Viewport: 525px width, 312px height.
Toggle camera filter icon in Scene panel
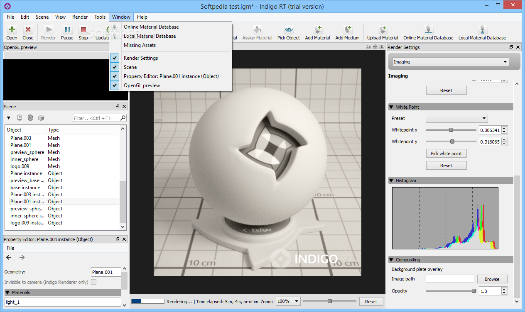[20, 118]
